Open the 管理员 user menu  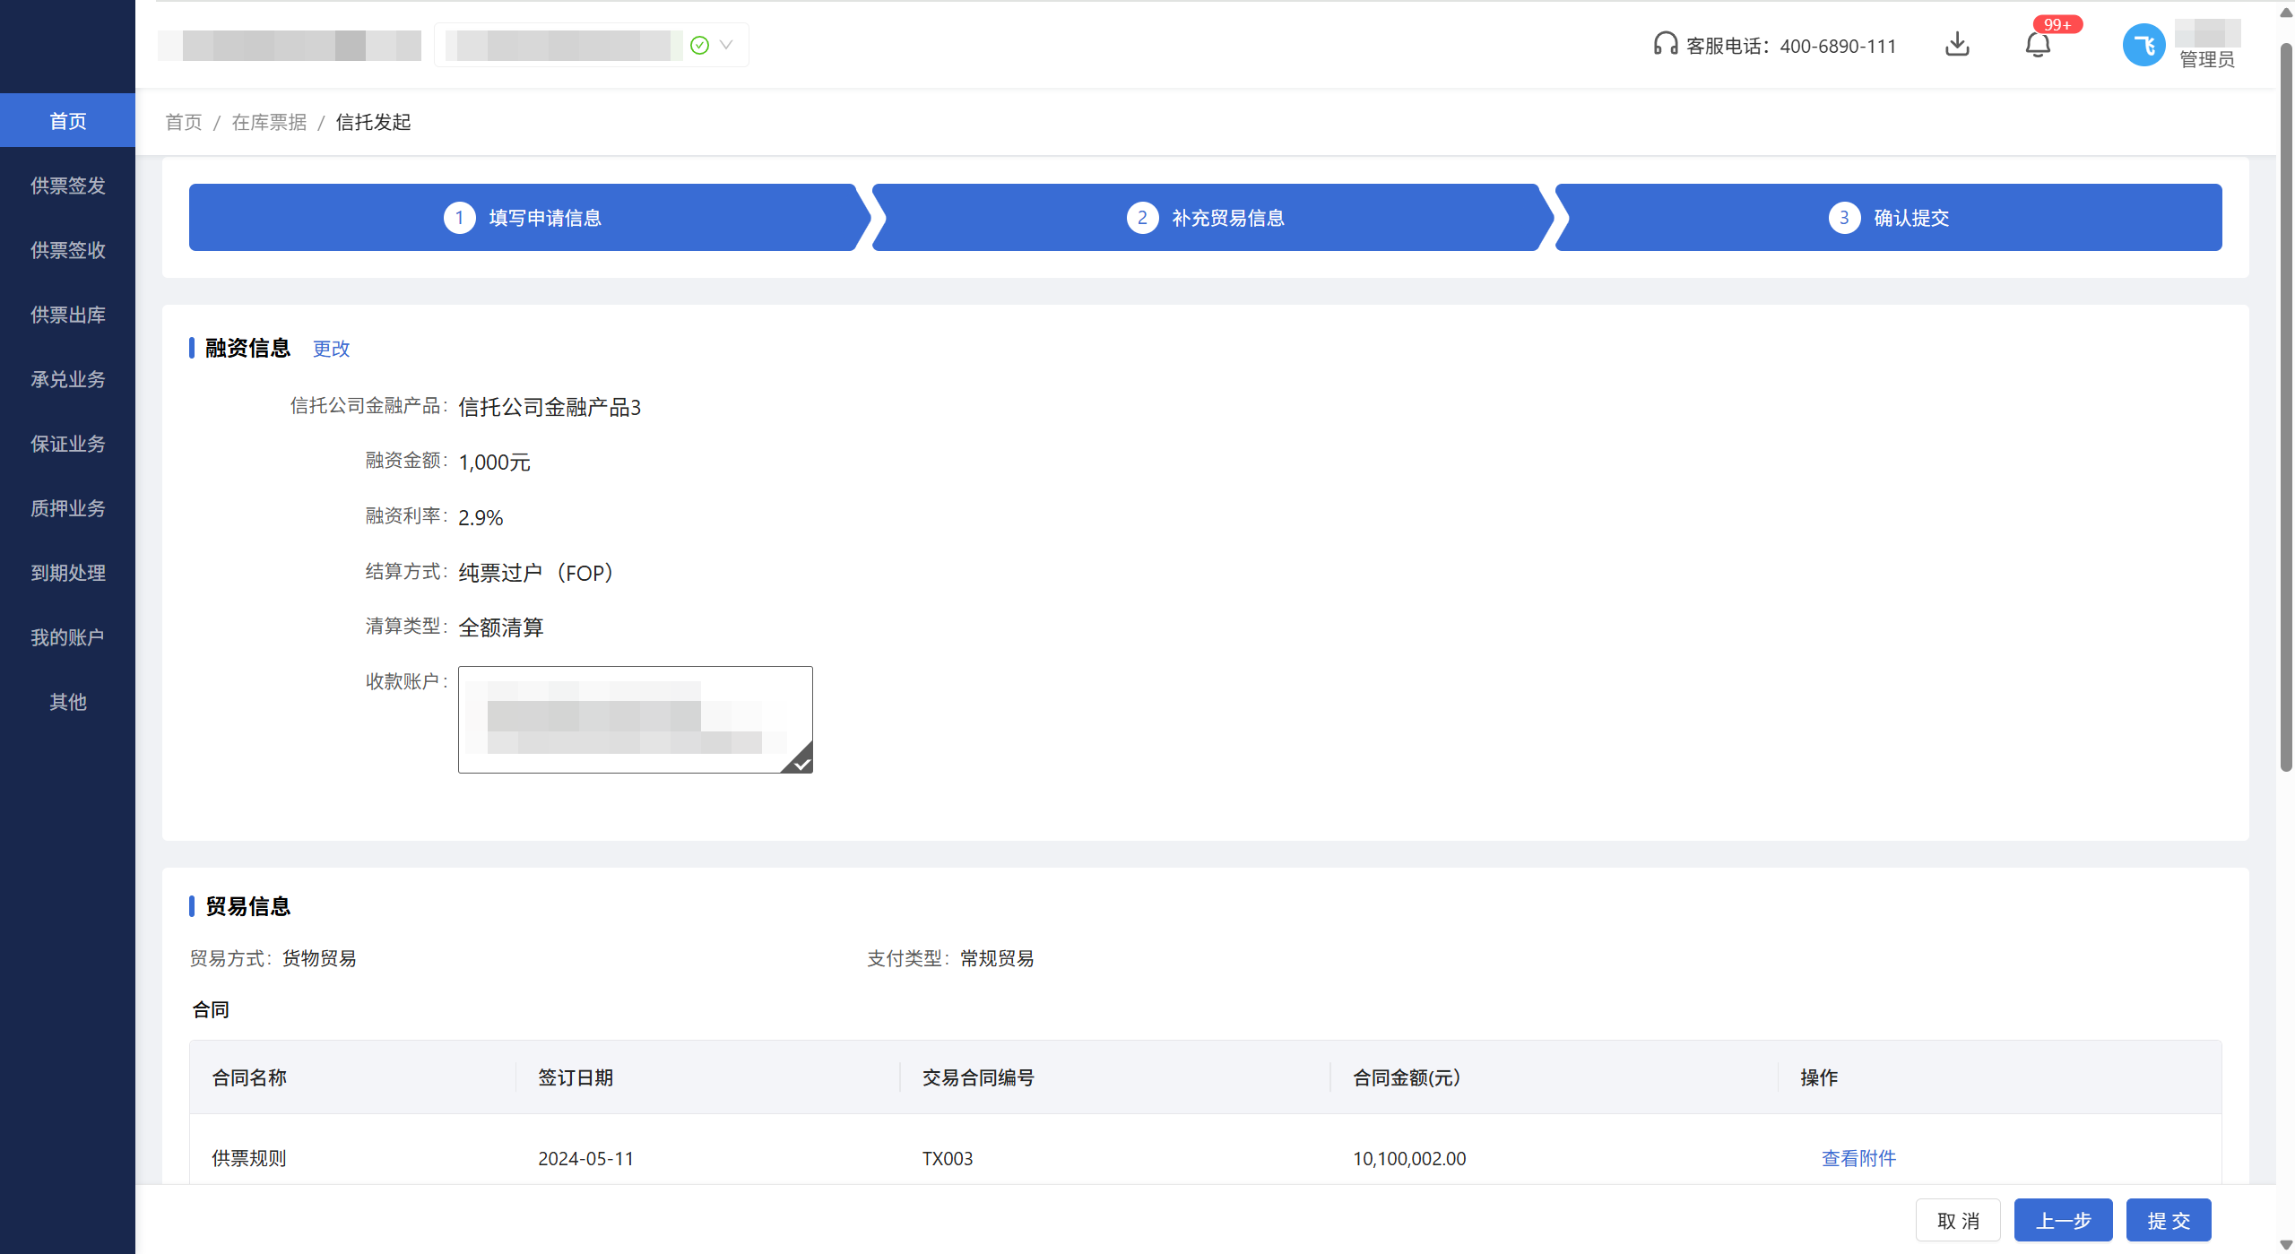coord(2206,59)
